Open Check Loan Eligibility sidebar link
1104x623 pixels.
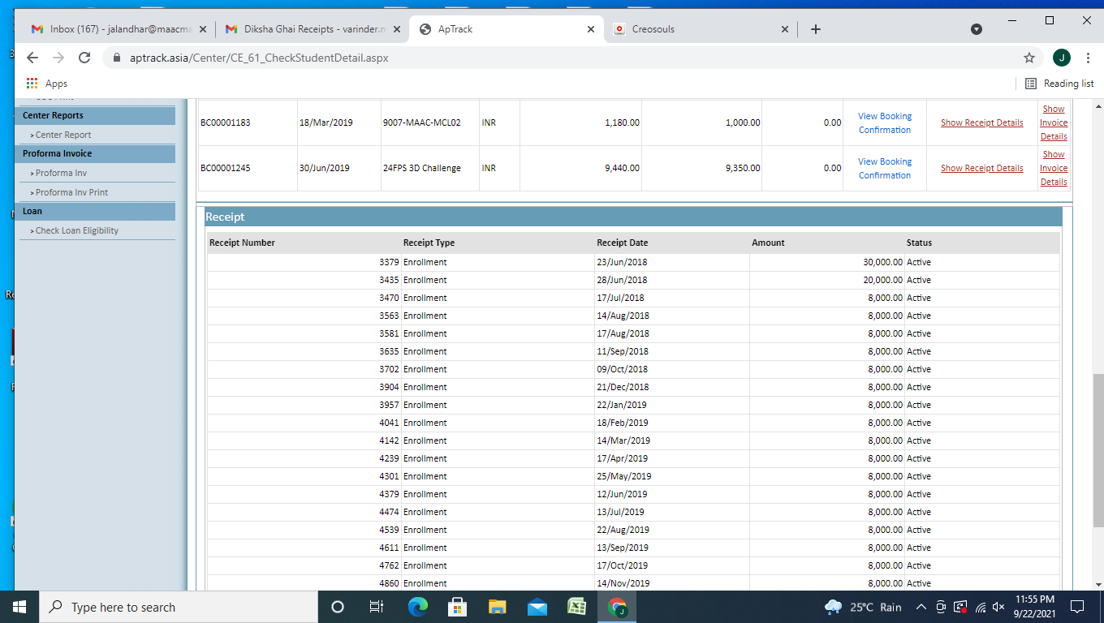(77, 230)
